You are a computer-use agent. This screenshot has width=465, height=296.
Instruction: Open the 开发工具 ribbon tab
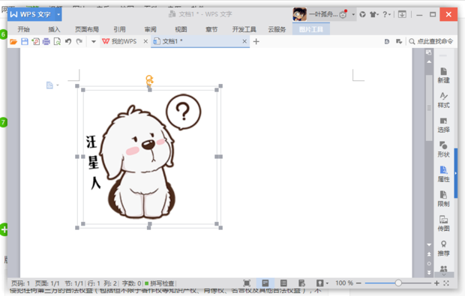(x=244, y=29)
